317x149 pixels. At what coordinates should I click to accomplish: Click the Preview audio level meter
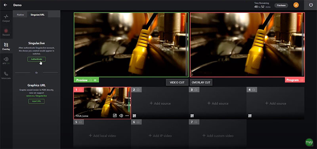(186, 49)
